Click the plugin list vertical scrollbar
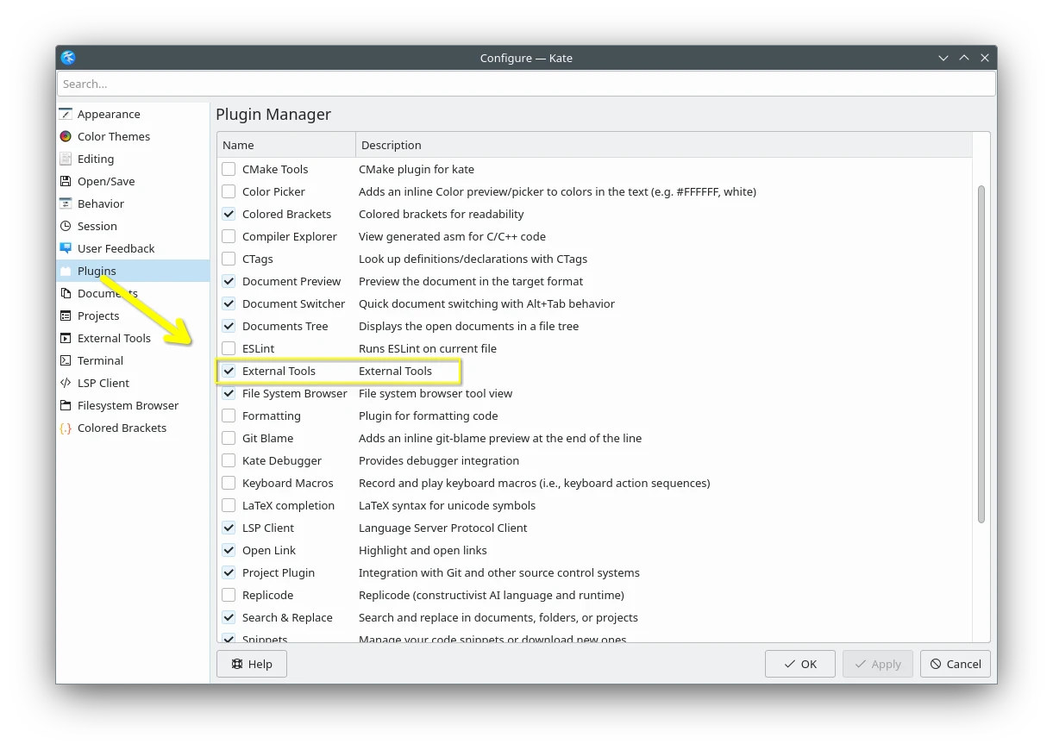The height and width of the screenshot is (750, 1053). [981, 353]
